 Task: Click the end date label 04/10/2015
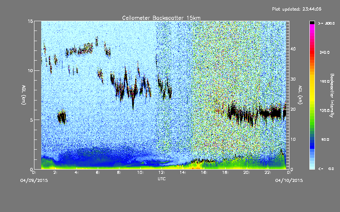click(289, 181)
